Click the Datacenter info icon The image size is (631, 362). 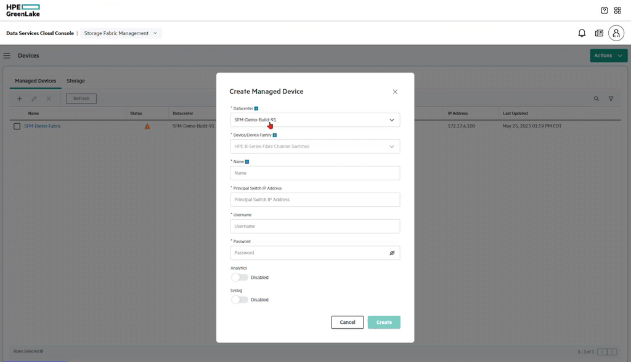[x=256, y=108]
